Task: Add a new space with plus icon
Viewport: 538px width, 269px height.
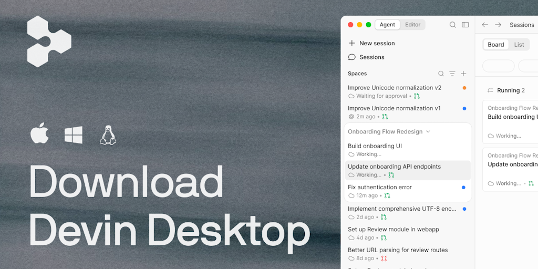Action: tap(463, 74)
